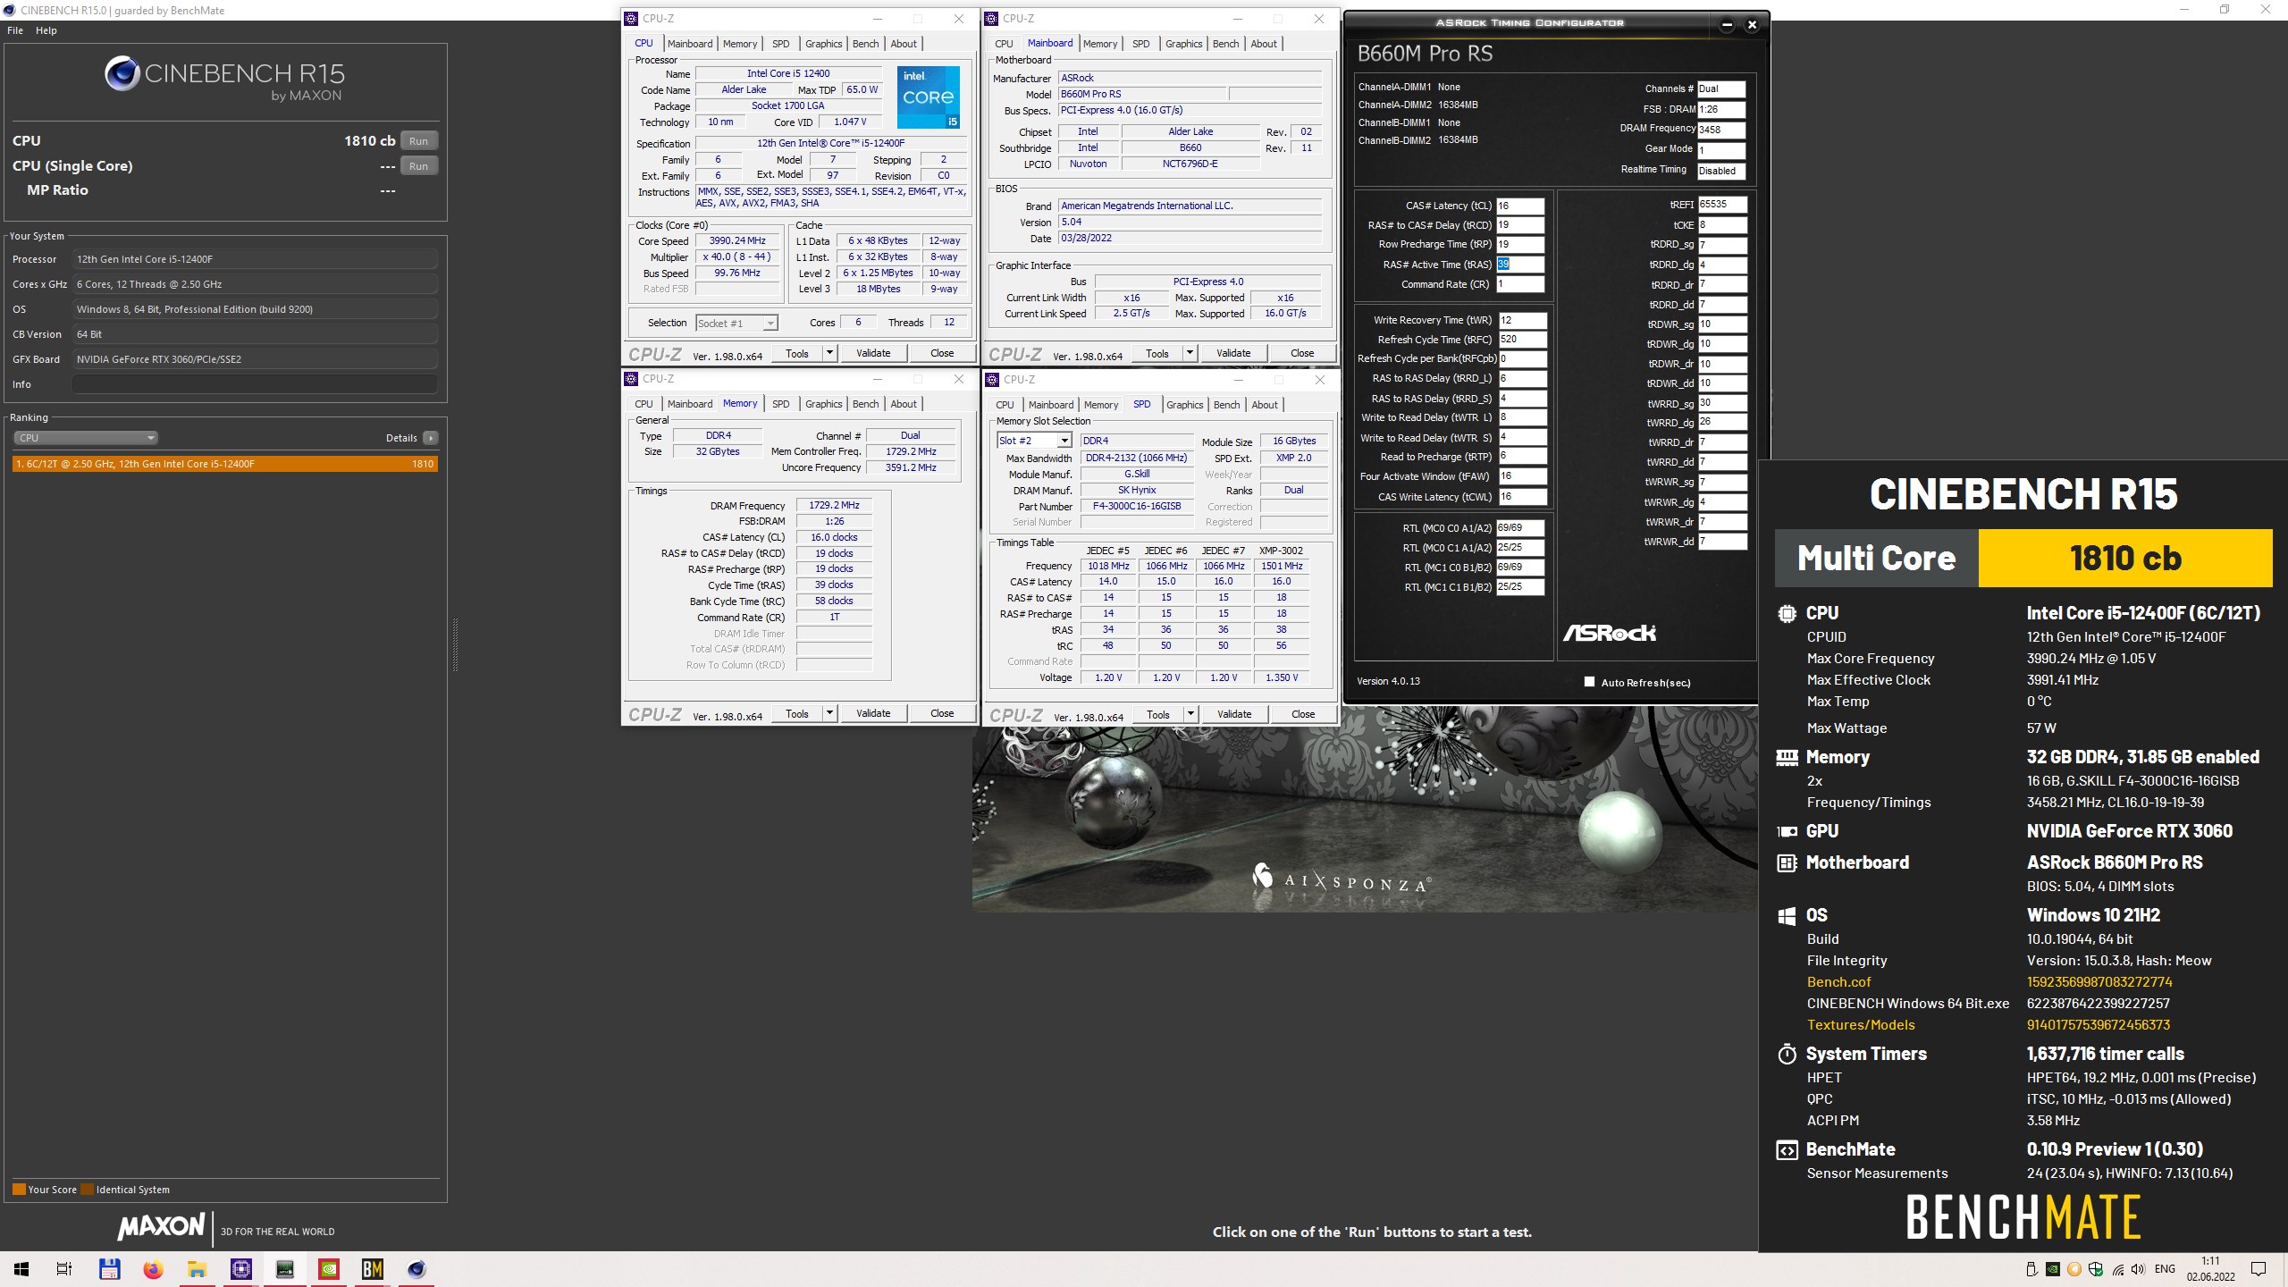Switch to CPU-Z via its taskbar icon
The width and height of the screenshot is (2288, 1287).
241,1269
